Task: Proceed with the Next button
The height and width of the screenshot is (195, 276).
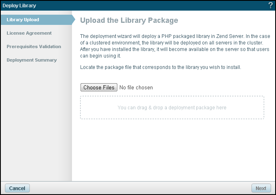Action: point(261,188)
